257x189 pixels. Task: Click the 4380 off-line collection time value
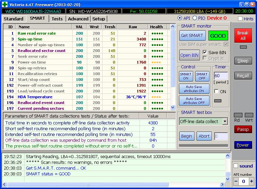click(153, 123)
